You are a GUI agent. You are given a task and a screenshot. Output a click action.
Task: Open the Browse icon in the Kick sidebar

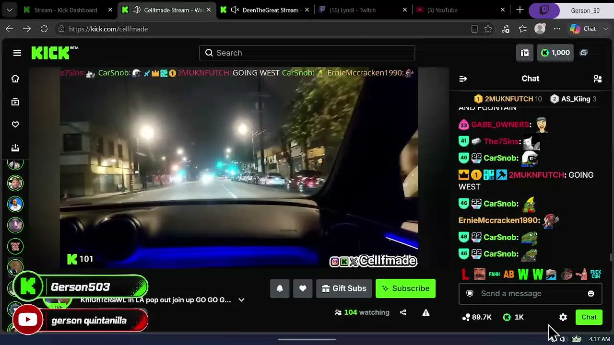(15, 102)
